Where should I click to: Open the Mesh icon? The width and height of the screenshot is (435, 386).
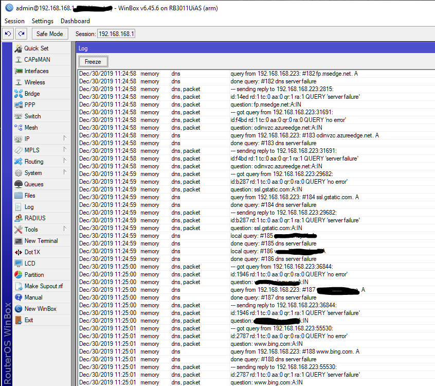coord(19,128)
